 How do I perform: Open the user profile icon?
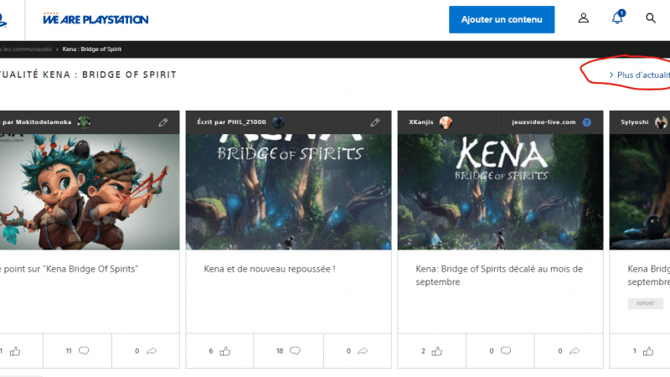click(x=584, y=18)
